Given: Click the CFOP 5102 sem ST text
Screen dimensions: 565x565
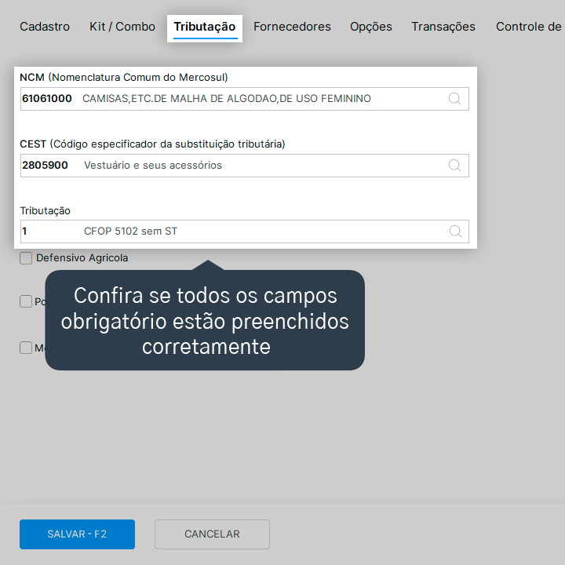Looking at the screenshot, I should click(x=130, y=231).
